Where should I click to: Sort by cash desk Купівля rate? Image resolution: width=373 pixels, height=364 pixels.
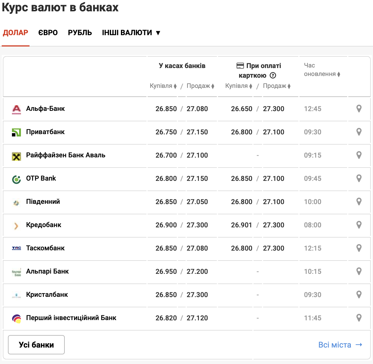point(163,86)
